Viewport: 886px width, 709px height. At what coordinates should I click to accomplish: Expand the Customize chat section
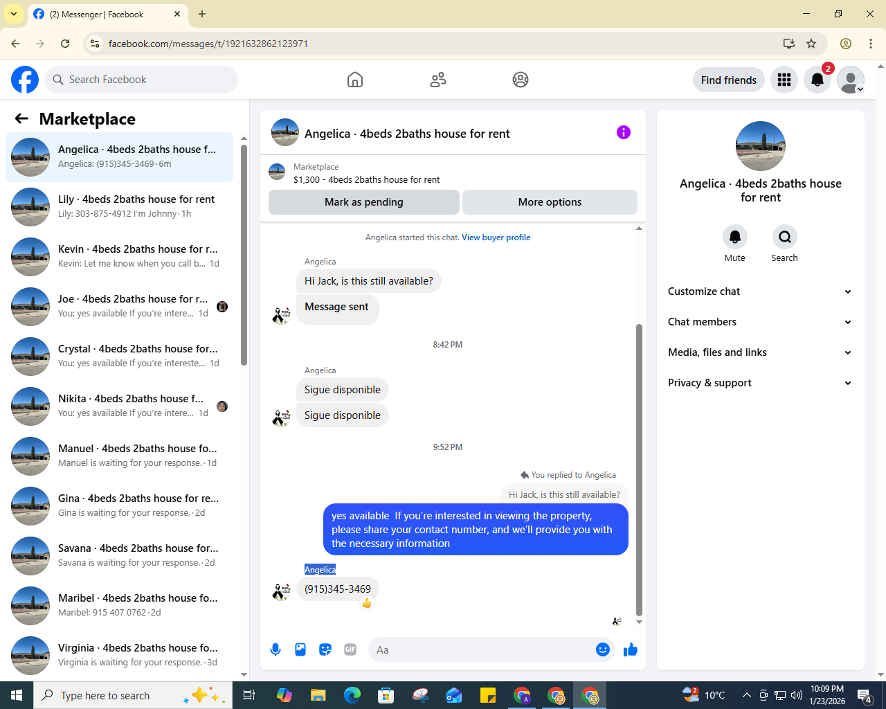[760, 291]
